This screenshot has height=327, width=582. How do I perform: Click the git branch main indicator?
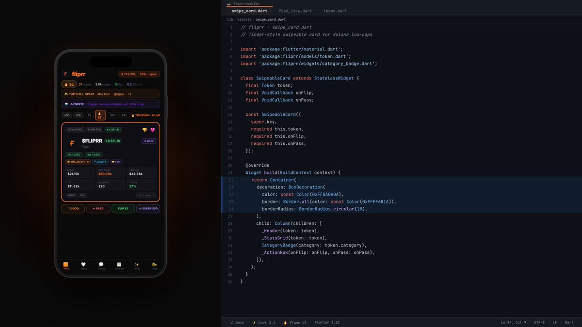pos(237,322)
